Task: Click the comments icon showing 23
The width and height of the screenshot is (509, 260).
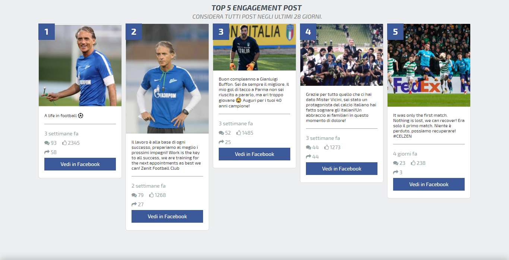Action: pos(396,163)
